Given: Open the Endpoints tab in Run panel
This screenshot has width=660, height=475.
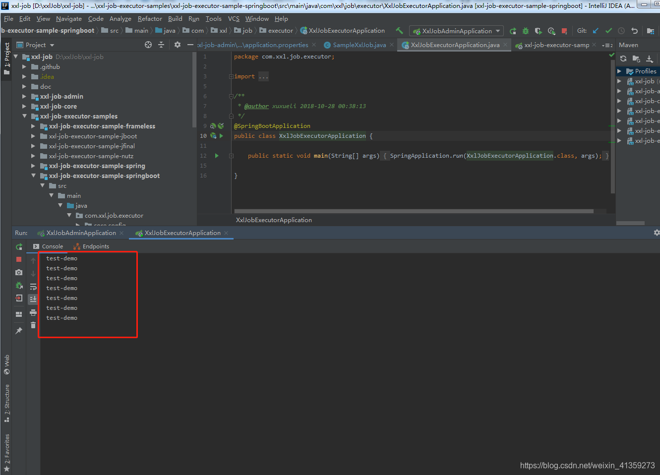Looking at the screenshot, I should tap(91, 246).
